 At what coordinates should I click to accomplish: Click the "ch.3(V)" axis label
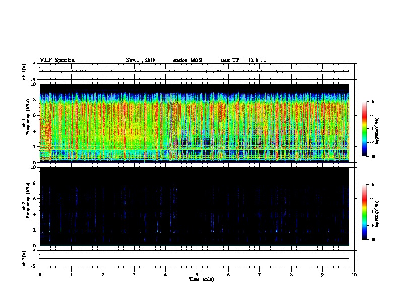[x=24, y=258]
